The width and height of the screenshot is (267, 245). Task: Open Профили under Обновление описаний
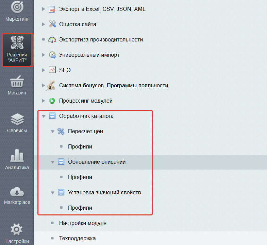click(80, 177)
